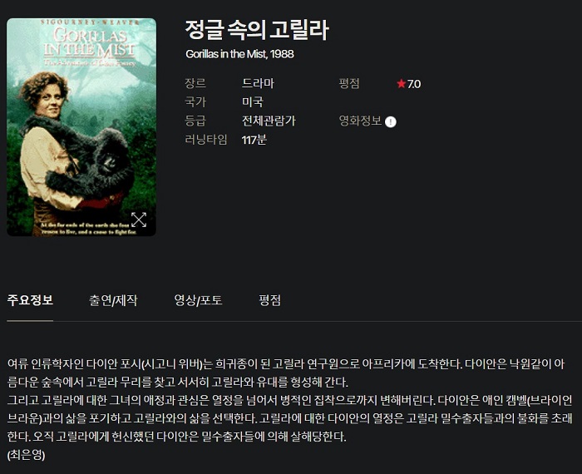Image resolution: width=582 pixels, height=474 pixels.
Task: Click the synopsis author name (최은영)
Action: [26, 454]
